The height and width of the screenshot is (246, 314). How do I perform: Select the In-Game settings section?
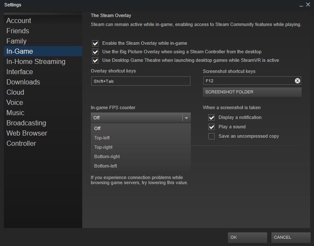click(x=43, y=51)
